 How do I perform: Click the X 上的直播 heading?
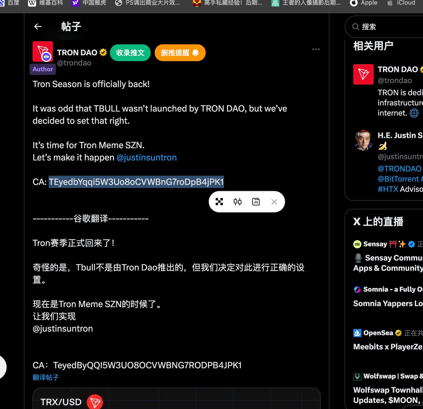click(378, 221)
